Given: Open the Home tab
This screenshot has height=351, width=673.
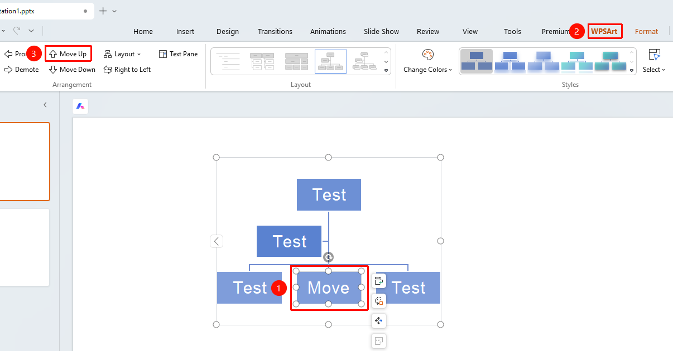Looking at the screenshot, I should 143,31.
